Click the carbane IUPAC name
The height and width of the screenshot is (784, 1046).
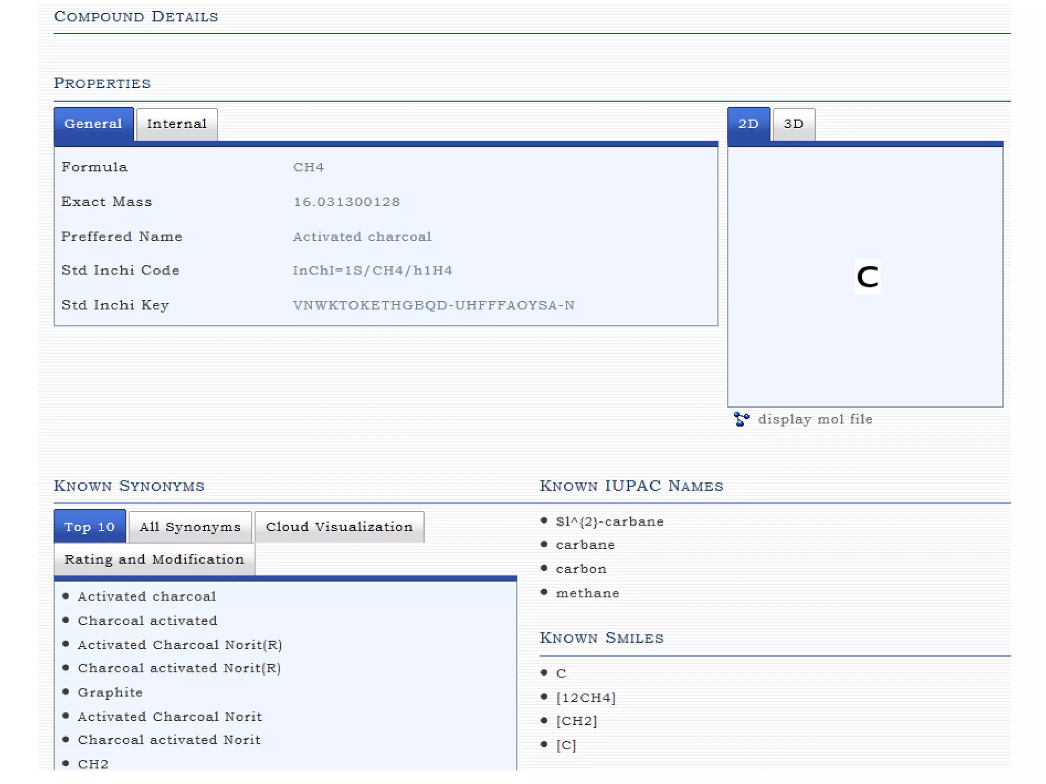point(585,545)
